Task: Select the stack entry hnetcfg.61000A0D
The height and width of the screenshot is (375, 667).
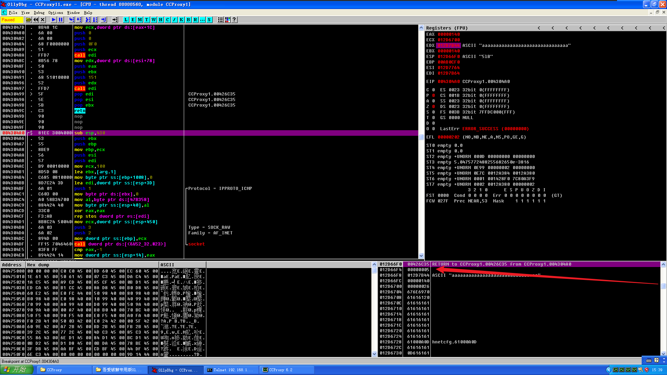Action: [519, 342]
